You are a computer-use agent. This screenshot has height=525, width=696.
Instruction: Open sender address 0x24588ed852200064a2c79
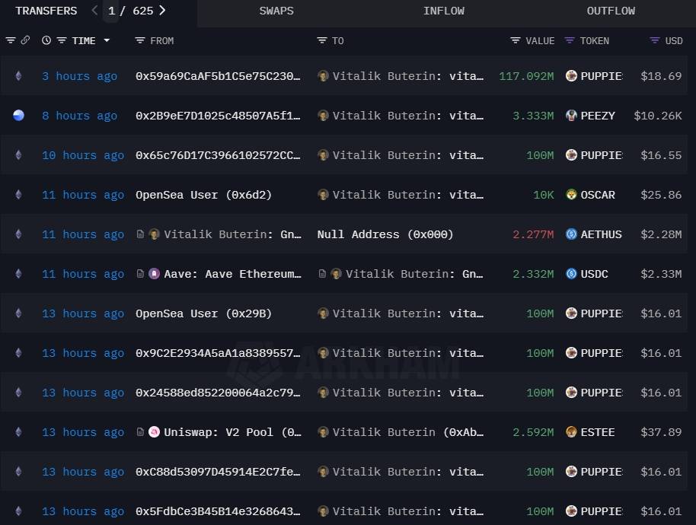pos(218,393)
